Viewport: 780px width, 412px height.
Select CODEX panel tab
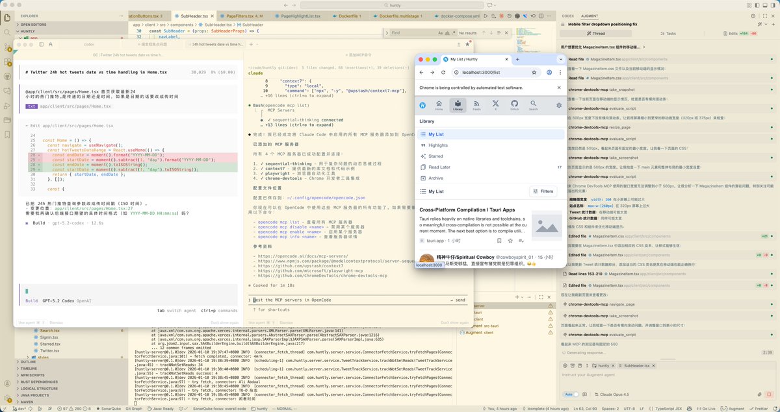[568, 15]
